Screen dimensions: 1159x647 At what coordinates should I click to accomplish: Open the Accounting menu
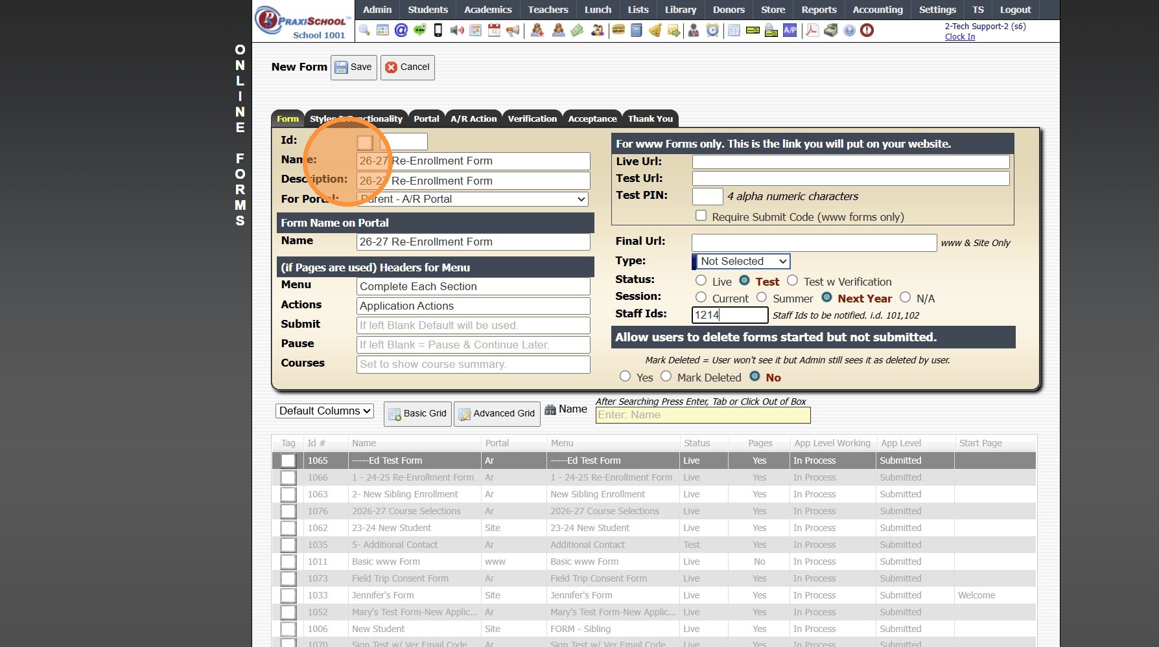tap(878, 10)
